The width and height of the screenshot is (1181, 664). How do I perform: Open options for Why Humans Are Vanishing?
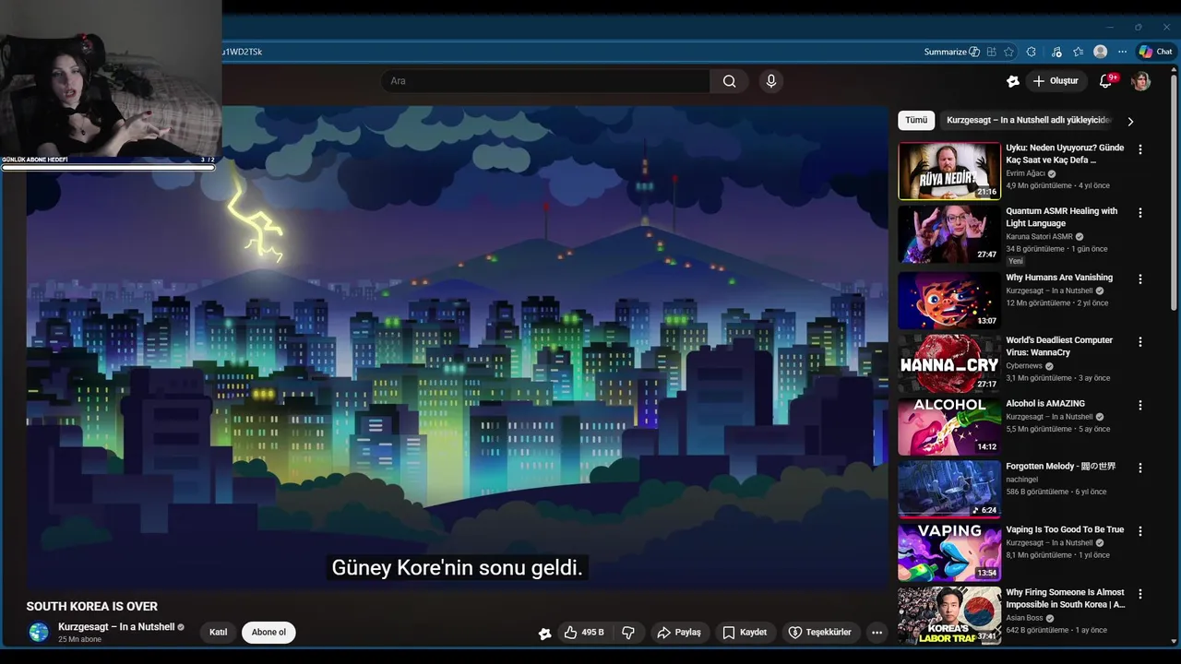(x=1140, y=279)
